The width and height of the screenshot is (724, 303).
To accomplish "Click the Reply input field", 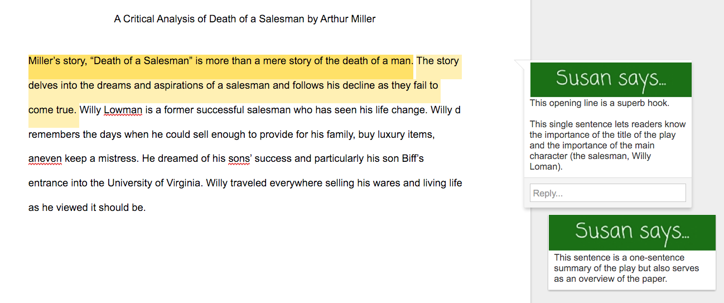I will [607, 193].
